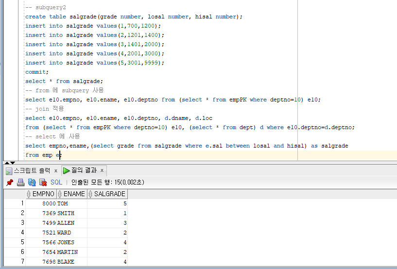The image size is (397, 269).
Task: Click the line ending 'where deptno=10) e10;'
Action: [173, 100]
